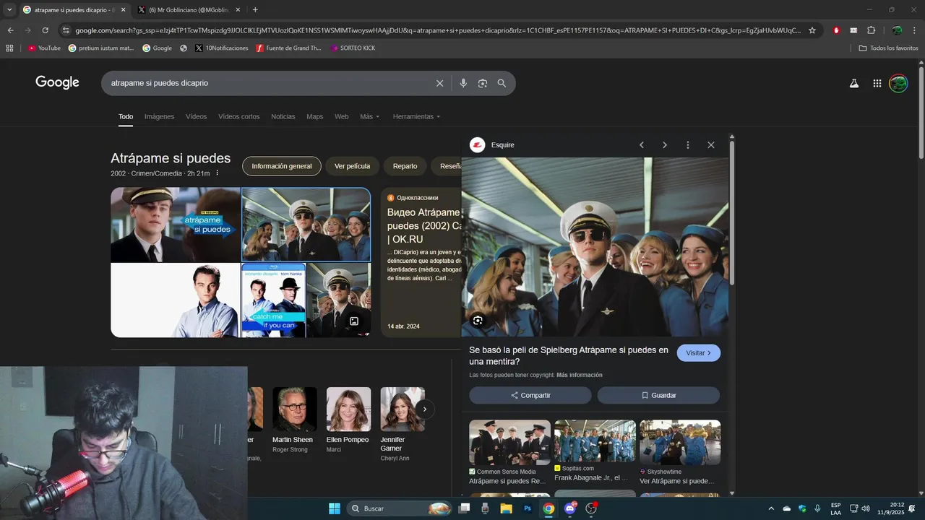The height and width of the screenshot is (520, 925).
Task: Click inside the Google search input field
Action: 267,83
